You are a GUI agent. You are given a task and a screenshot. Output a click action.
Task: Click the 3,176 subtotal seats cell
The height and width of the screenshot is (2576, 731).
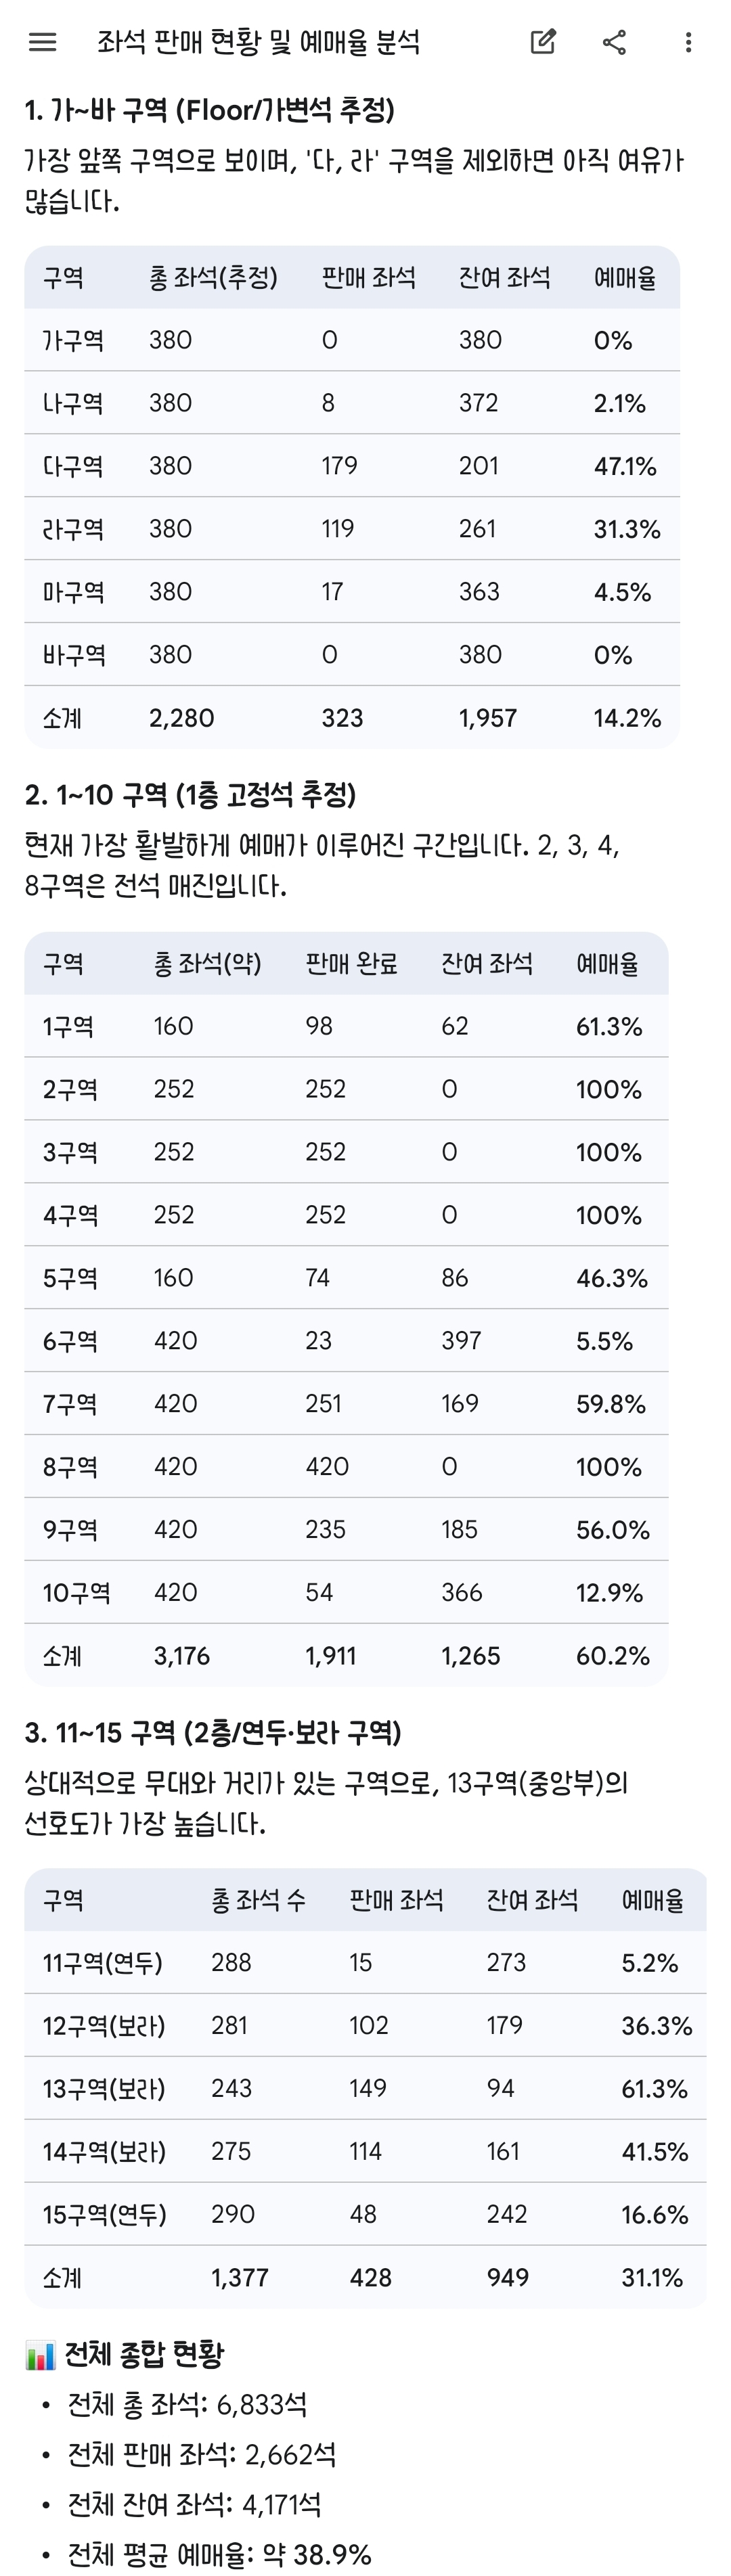182,1656
